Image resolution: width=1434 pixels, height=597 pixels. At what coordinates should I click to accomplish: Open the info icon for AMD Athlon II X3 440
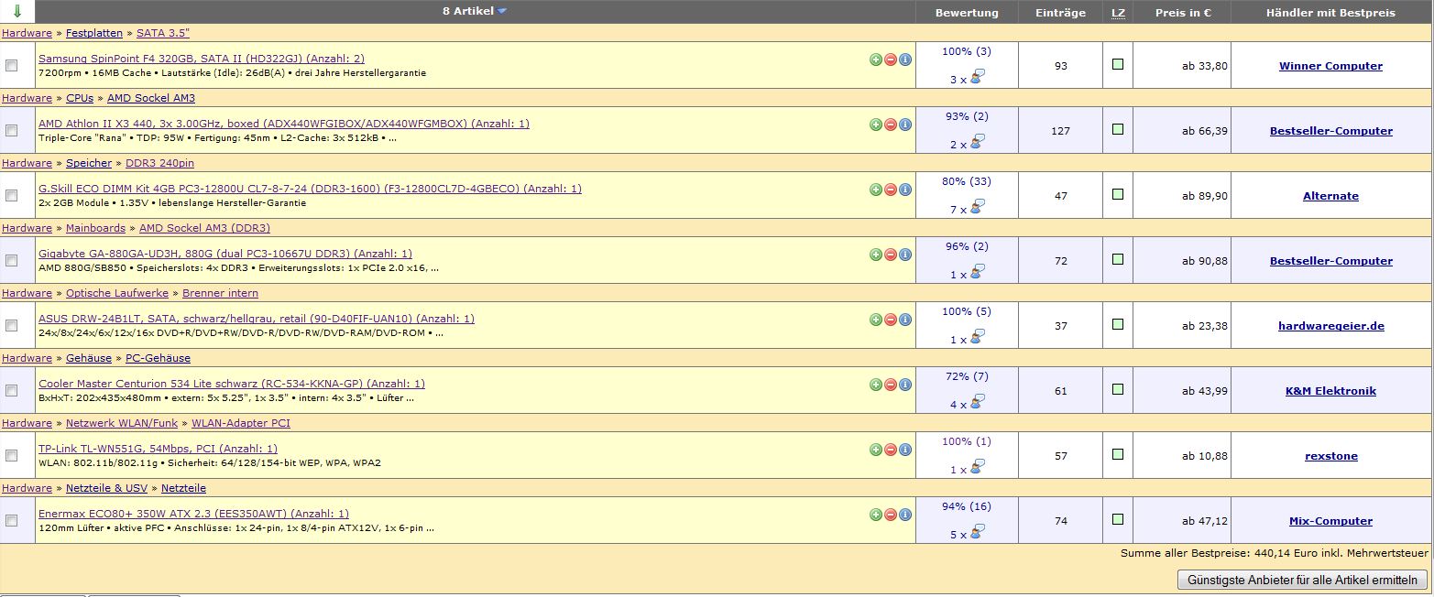[905, 125]
